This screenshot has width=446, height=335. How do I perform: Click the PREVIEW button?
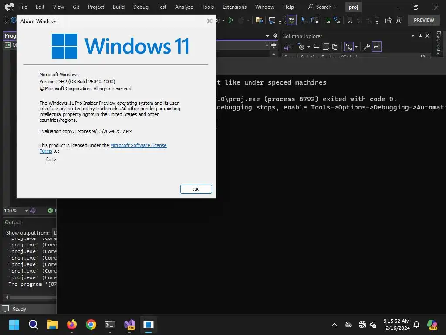pos(424,20)
